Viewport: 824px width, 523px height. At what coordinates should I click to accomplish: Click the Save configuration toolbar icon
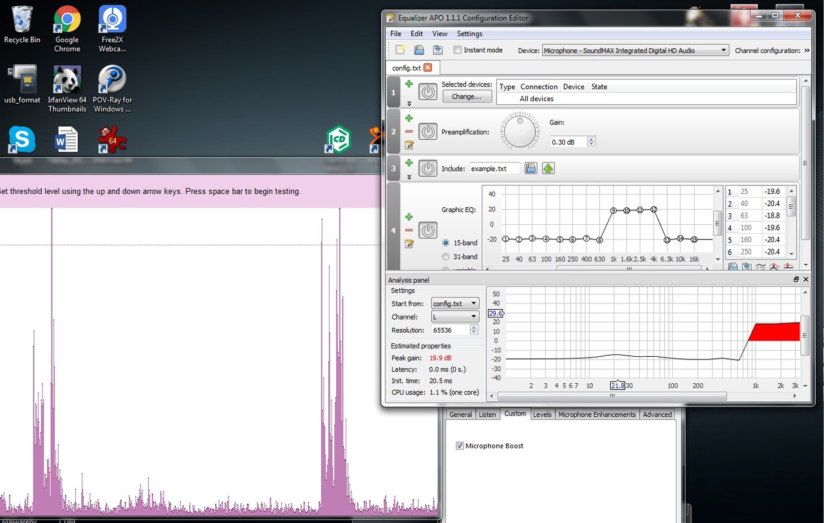[x=419, y=50]
